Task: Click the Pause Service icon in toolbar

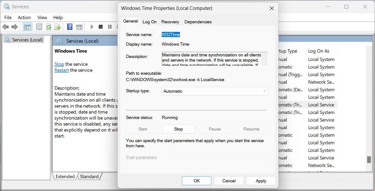Action: pyautogui.click(x=110, y=27)
